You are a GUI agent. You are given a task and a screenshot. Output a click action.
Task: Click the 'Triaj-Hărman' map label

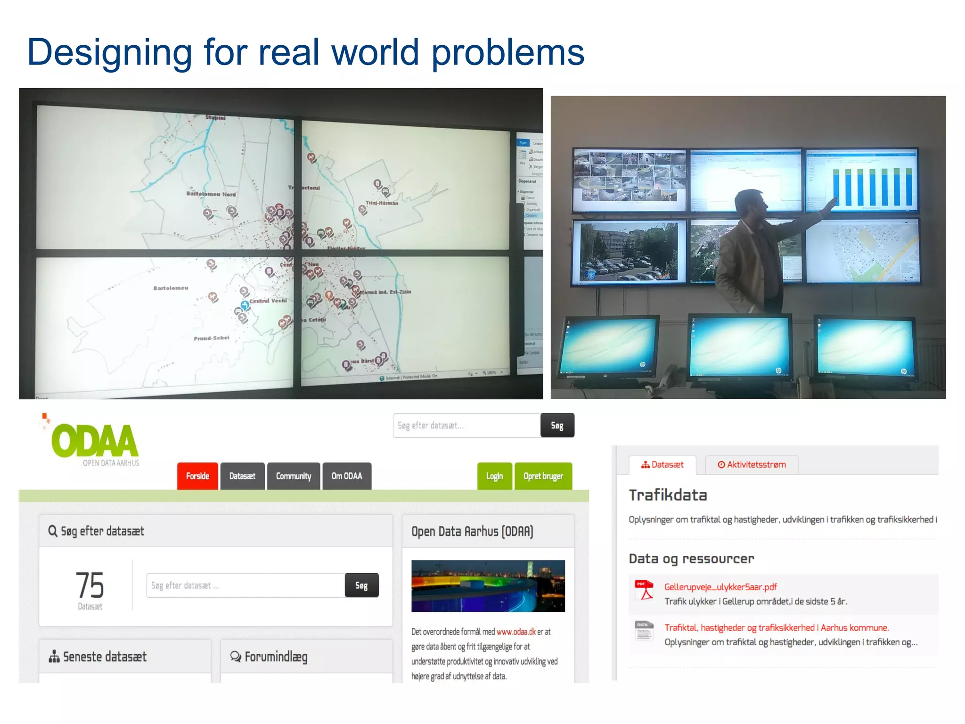click(382, 203)
